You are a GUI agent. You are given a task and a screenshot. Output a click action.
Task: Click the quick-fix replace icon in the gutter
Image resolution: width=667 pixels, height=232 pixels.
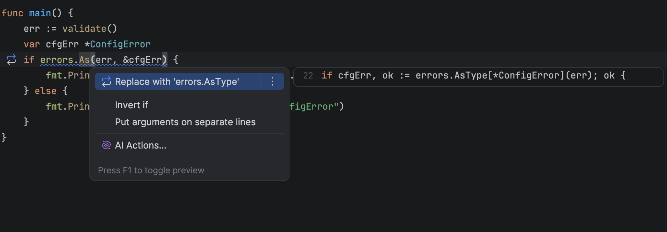click(x=11, y=59)
